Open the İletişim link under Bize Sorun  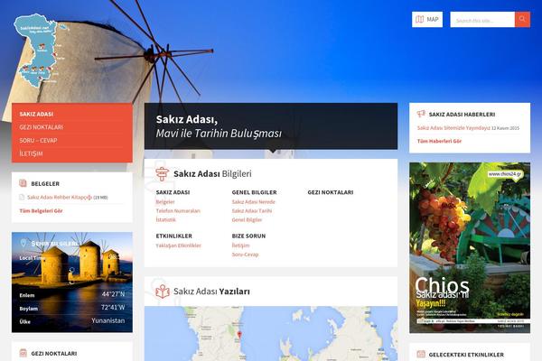[240, 245]
